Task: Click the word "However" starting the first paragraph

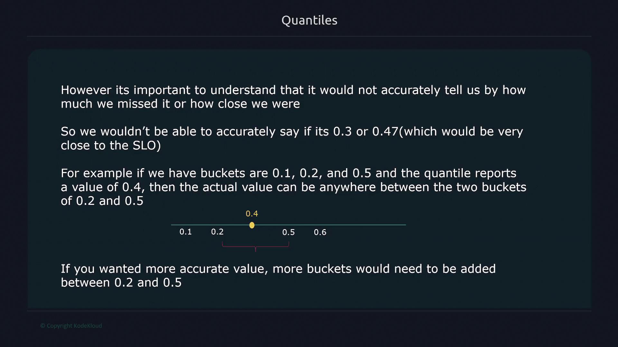Action: pos(86,90)
